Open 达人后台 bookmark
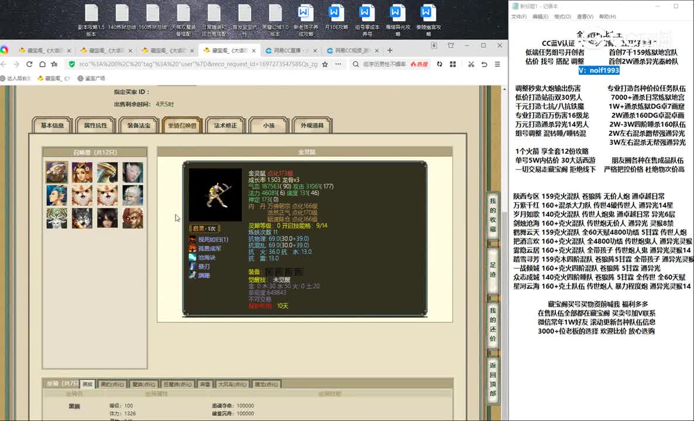Viewport: 694px width, 421px height. tap(15, 78)
